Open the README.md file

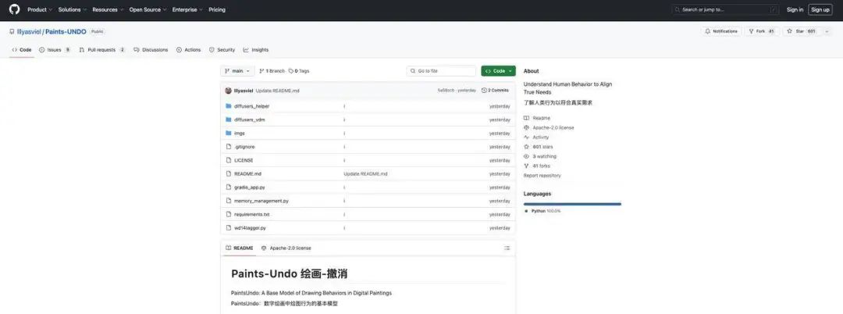pos(248,173)
